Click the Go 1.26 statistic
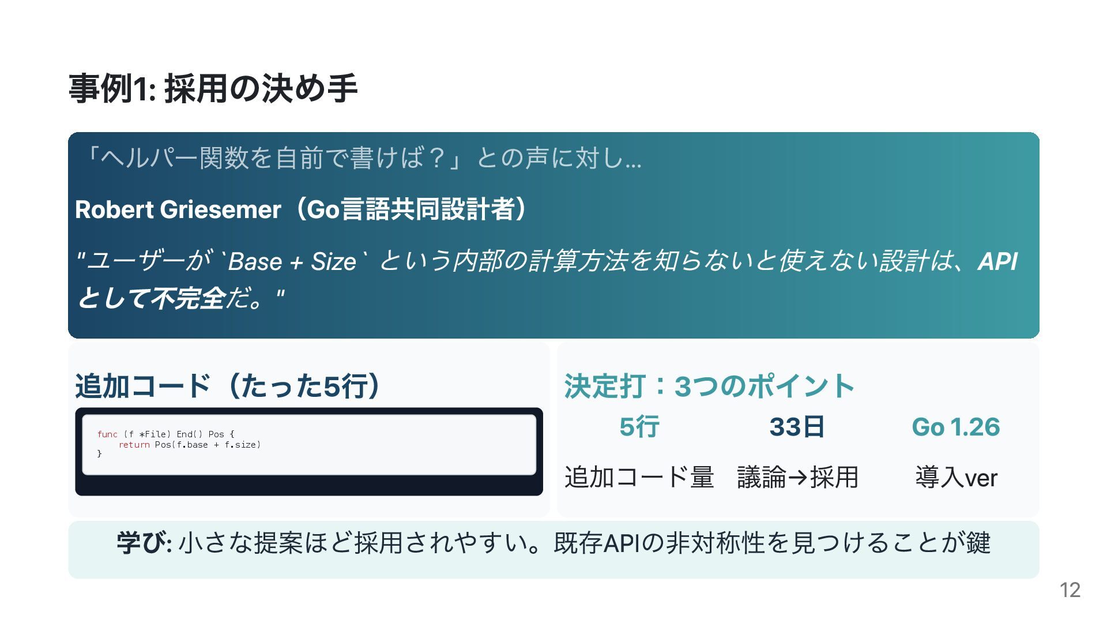The height and width of the screenshot is (623, 1107). 956,427
